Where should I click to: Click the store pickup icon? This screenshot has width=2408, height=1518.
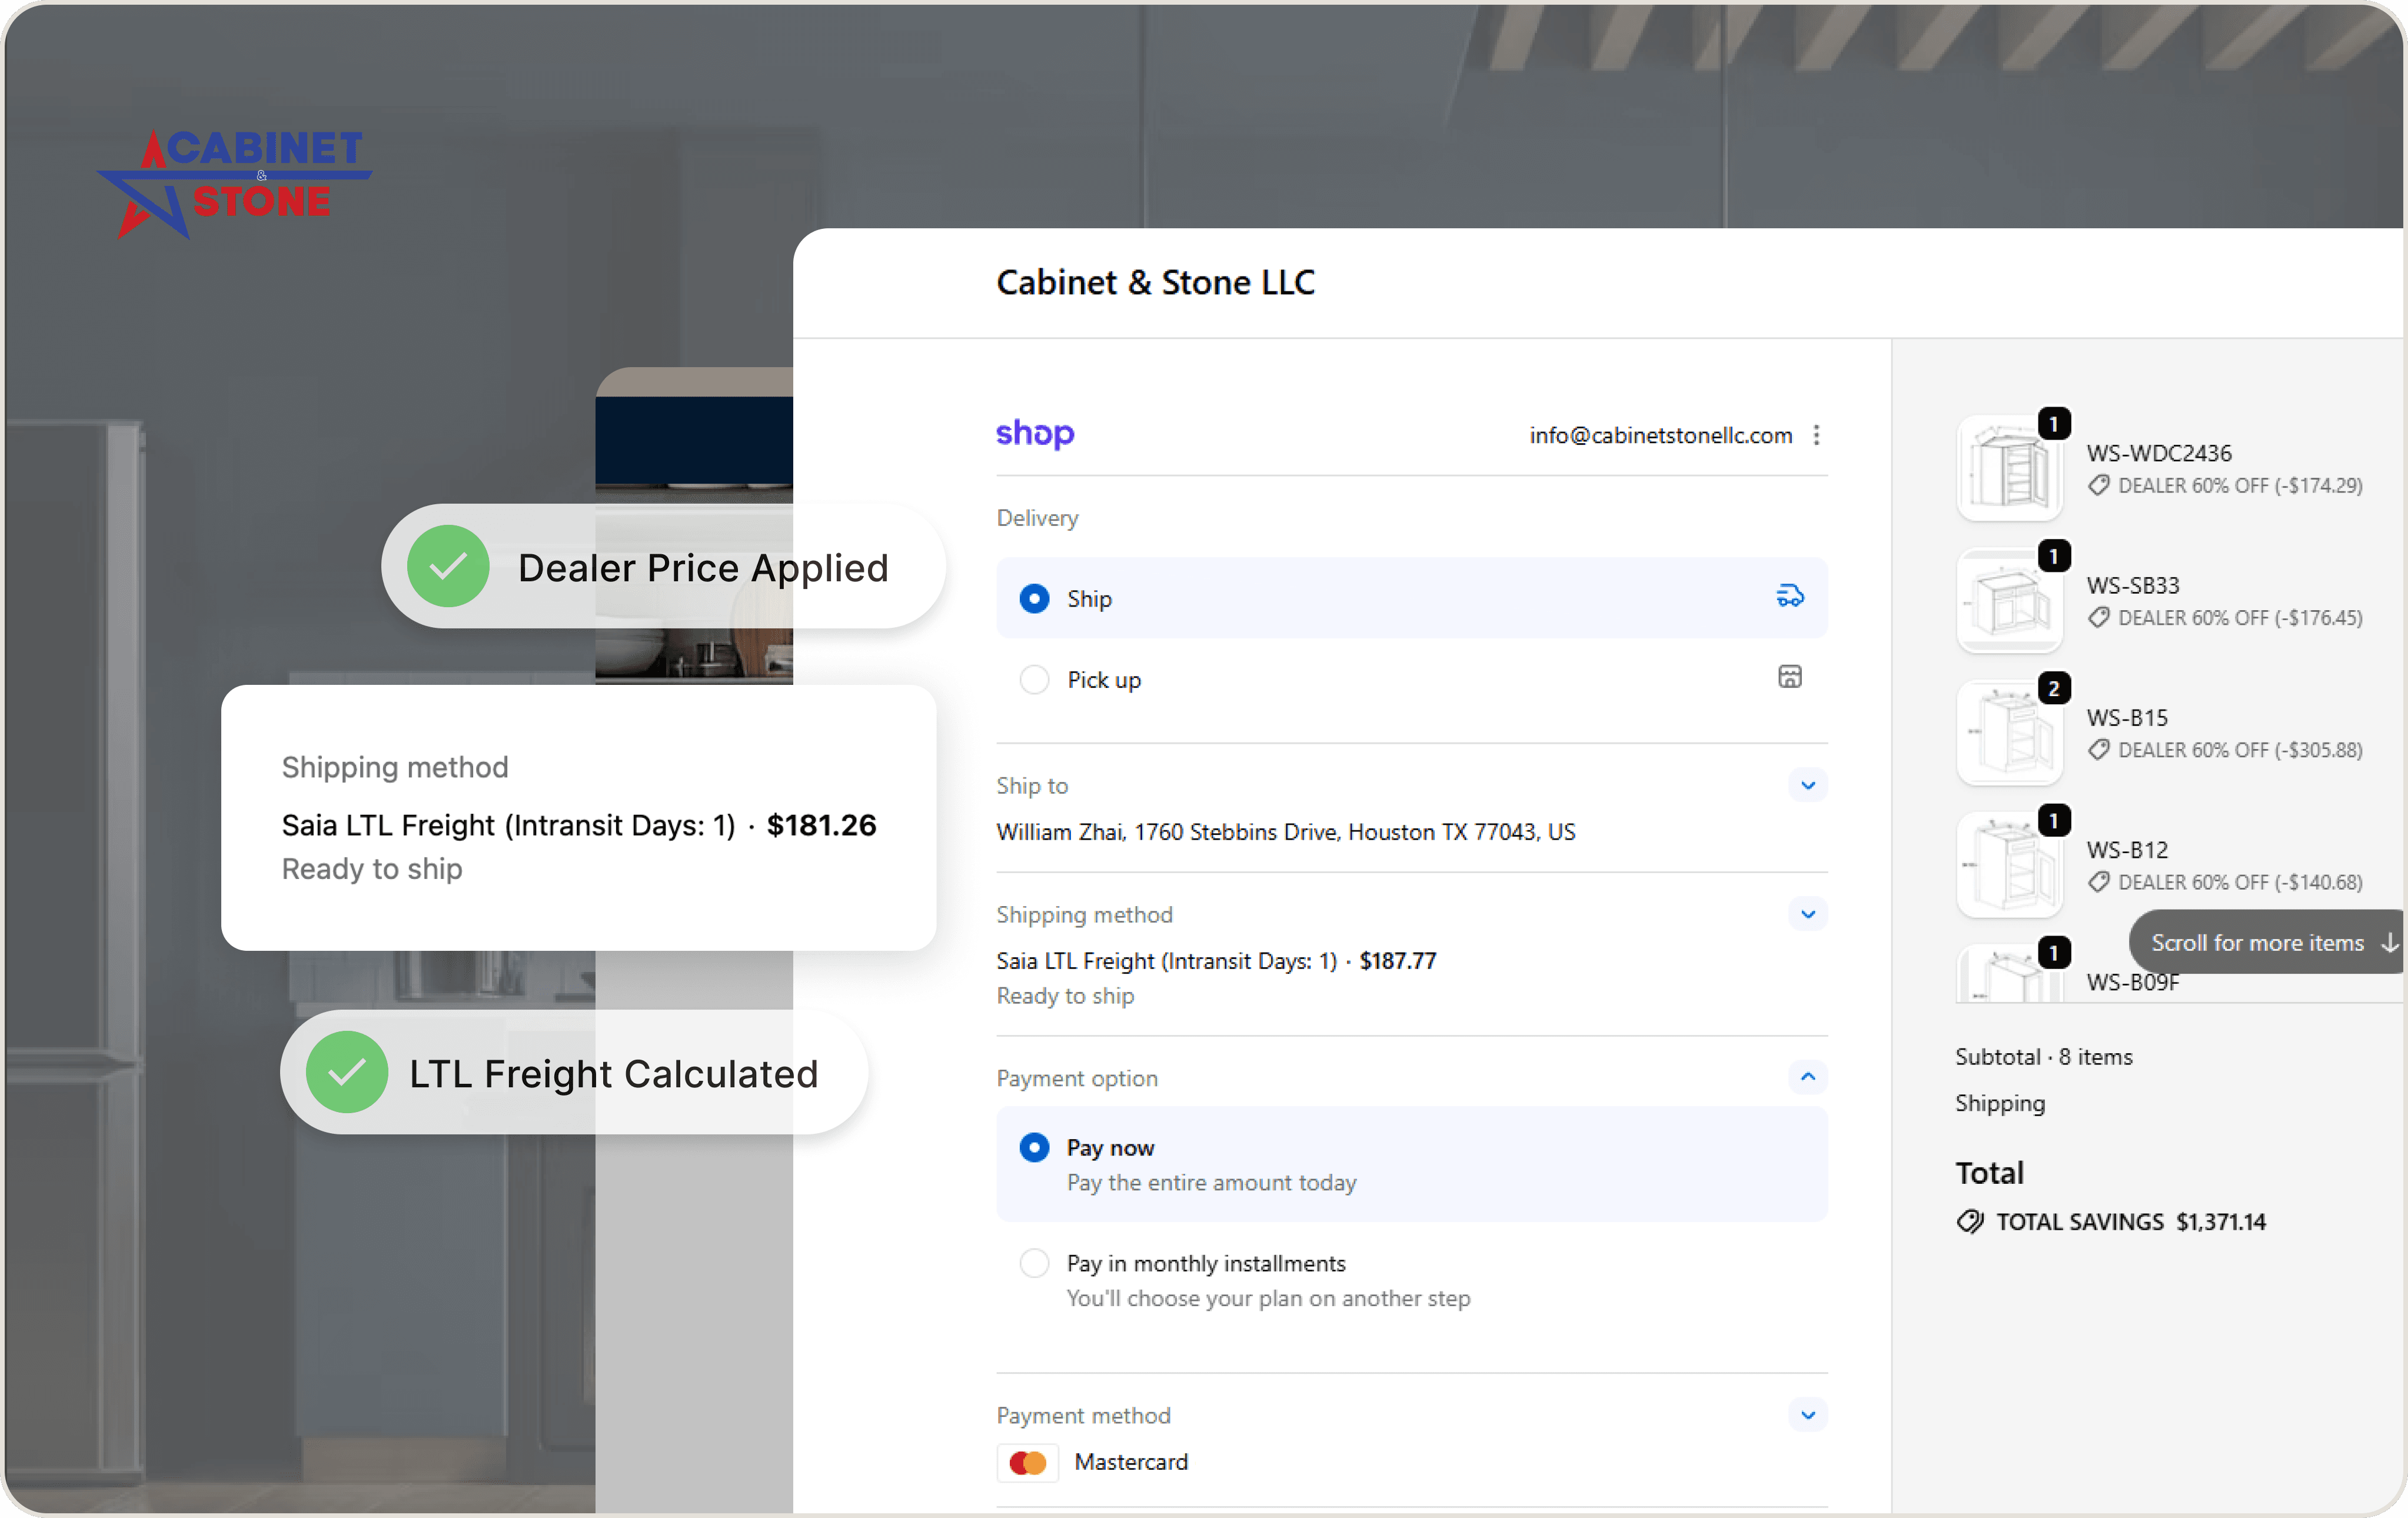[1789, 677]
